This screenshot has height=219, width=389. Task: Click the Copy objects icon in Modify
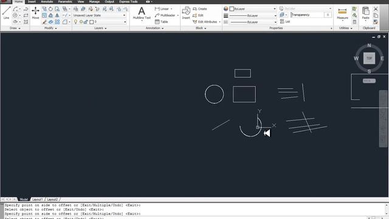click(44, 9)
